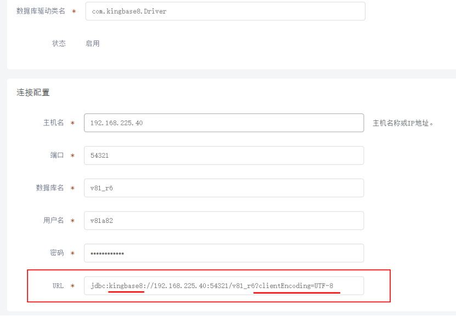Click the 用户名 field label
Image resolution: width=456 pixels, height=316 pixels.
click(54, 221)
